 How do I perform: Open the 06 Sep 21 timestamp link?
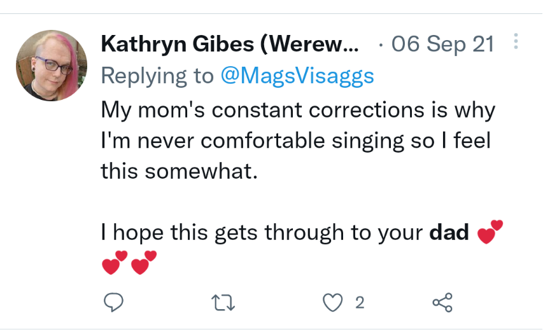(x=442, y=45)
